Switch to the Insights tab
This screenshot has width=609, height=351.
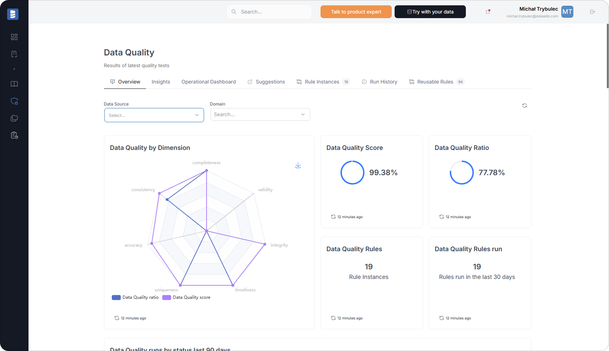click(x=161, y=82)
